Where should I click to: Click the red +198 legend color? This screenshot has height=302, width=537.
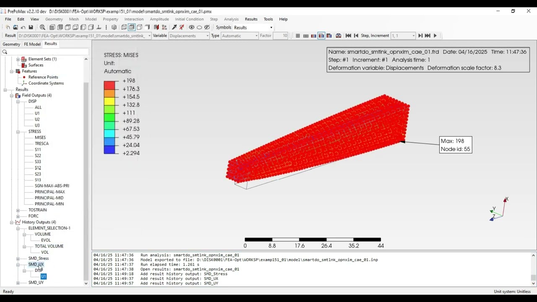(x=109, y=85)
